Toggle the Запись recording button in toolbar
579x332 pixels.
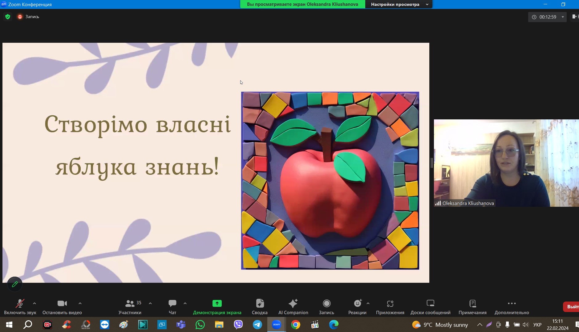pyautogui.click(x=326, y=304)
